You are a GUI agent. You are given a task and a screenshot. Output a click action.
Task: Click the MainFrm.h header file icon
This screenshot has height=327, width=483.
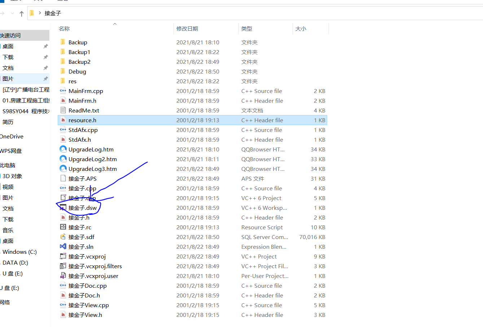[63, 101]
